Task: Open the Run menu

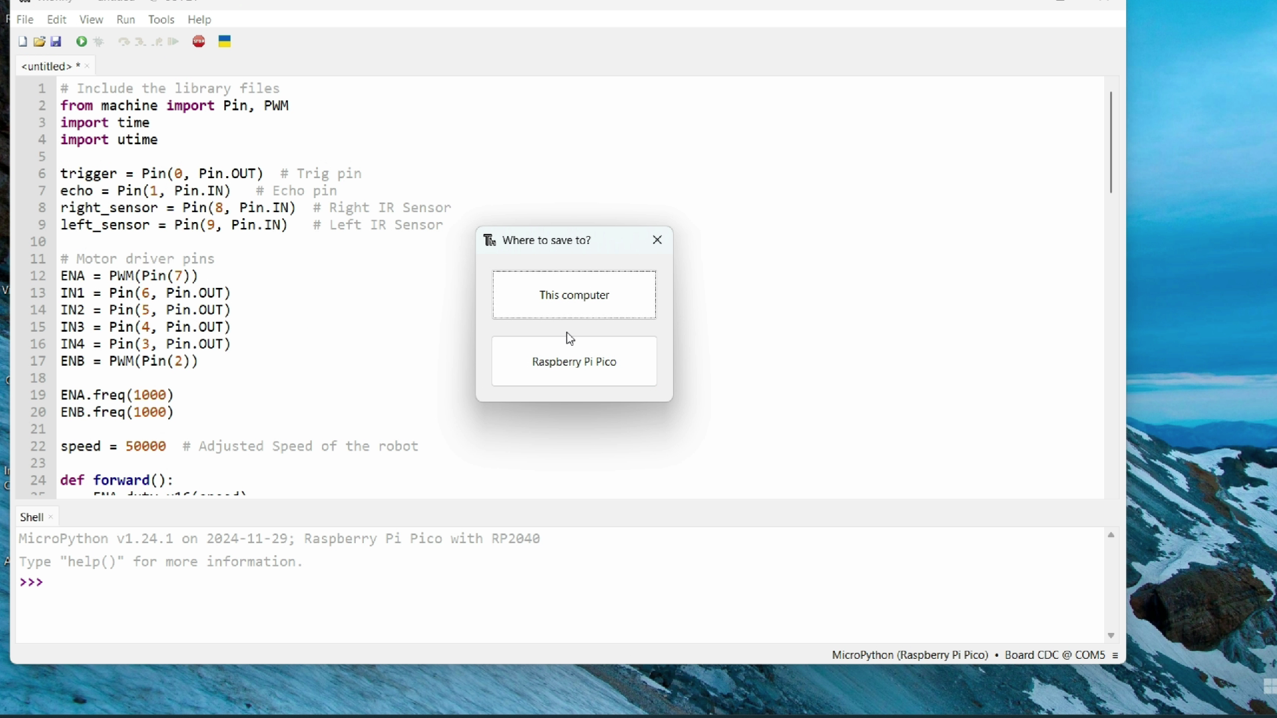Action: pyautogui.click(x=126, y=19)
